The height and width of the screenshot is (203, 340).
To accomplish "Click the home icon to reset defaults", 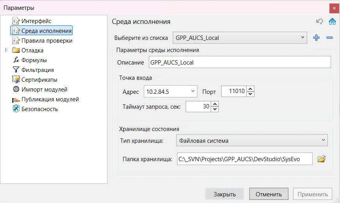I will click(x=332, y=21).
